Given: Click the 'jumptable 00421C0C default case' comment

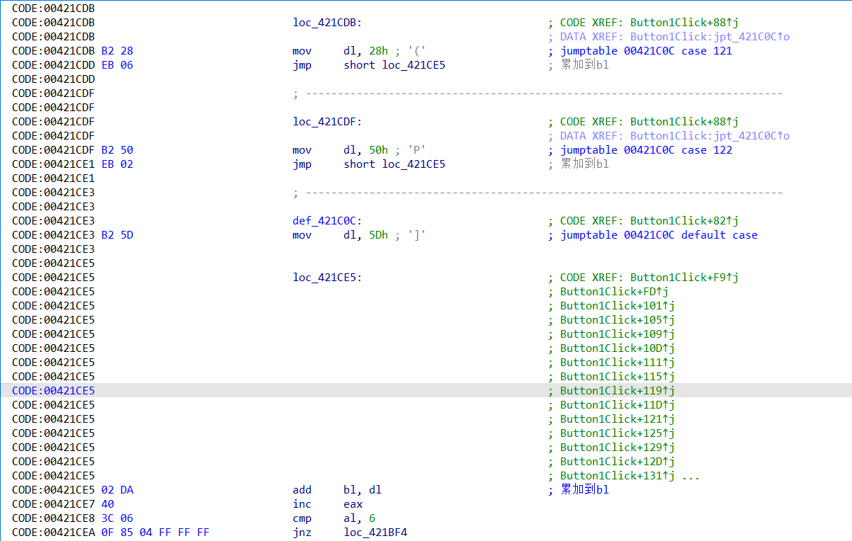Looking at the screenshot, I should point(659,235).
